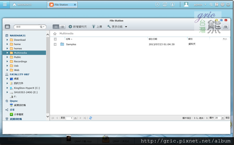Open the main hamburger menu
Viewport: 234px width, 145px height.
click(x=5, y=4)
